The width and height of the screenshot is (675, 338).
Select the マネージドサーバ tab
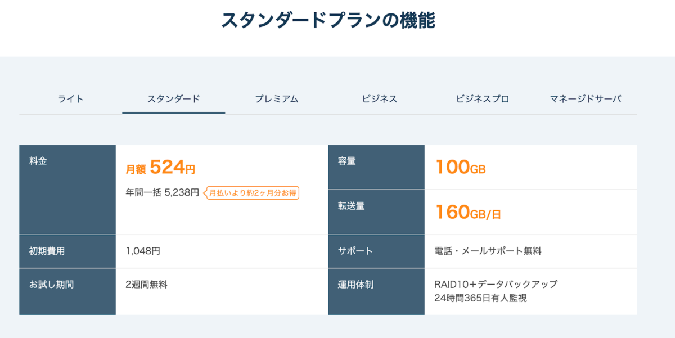(586, 99)
